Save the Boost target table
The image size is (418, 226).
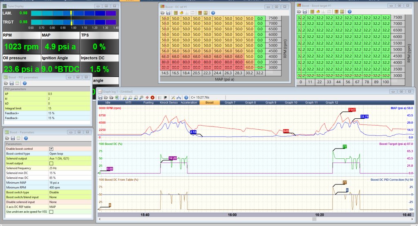(x=305, y=12)
